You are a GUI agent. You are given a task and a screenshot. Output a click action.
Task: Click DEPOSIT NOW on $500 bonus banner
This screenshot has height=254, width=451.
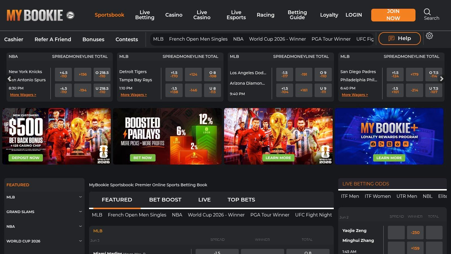26,158
